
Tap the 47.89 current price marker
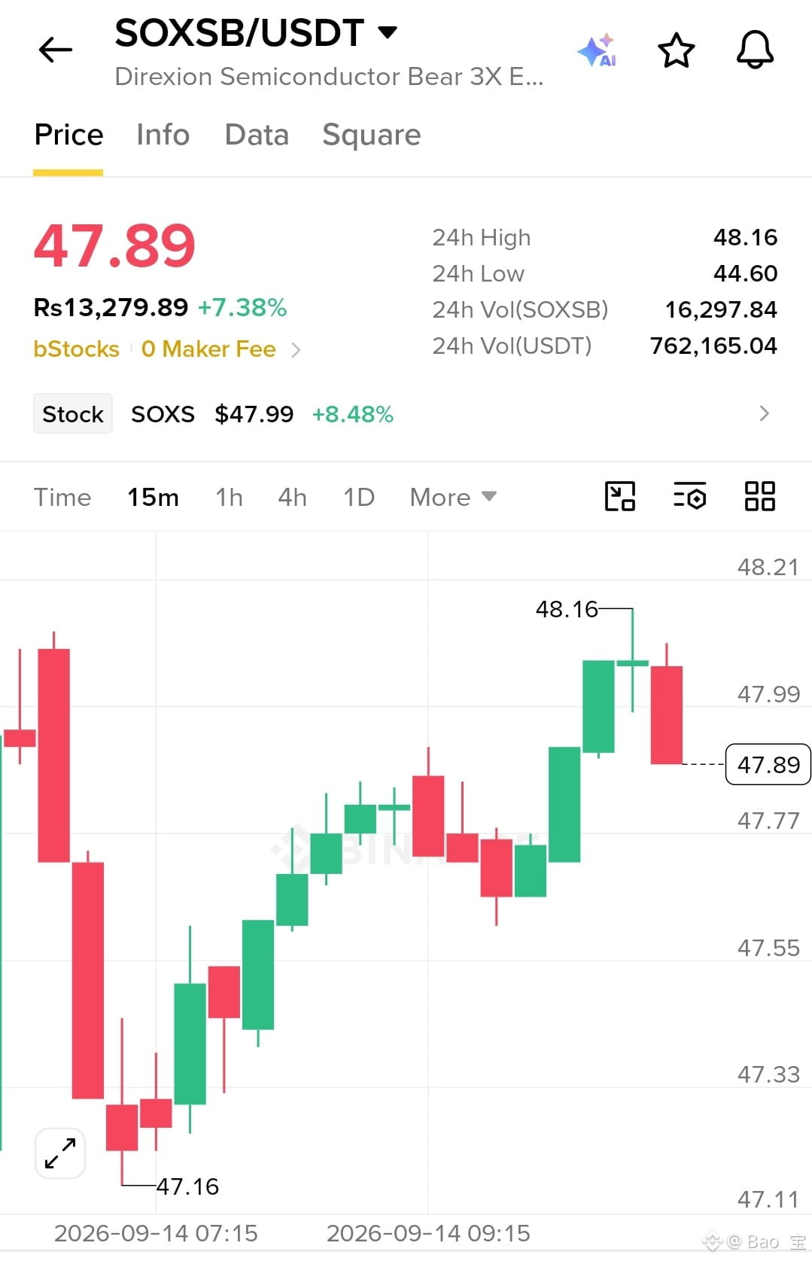click(x=768, y=764)
